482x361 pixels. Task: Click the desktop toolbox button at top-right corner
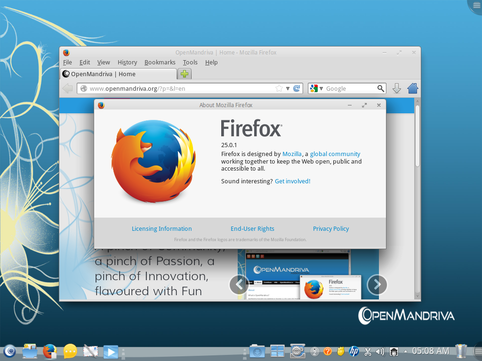click(x=475, y=6)
